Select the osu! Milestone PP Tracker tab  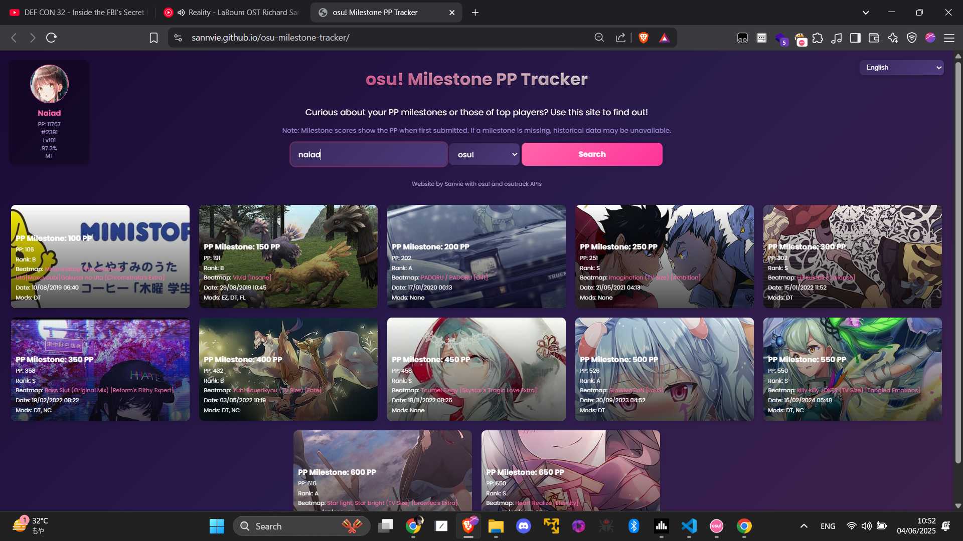click(386, 13)
